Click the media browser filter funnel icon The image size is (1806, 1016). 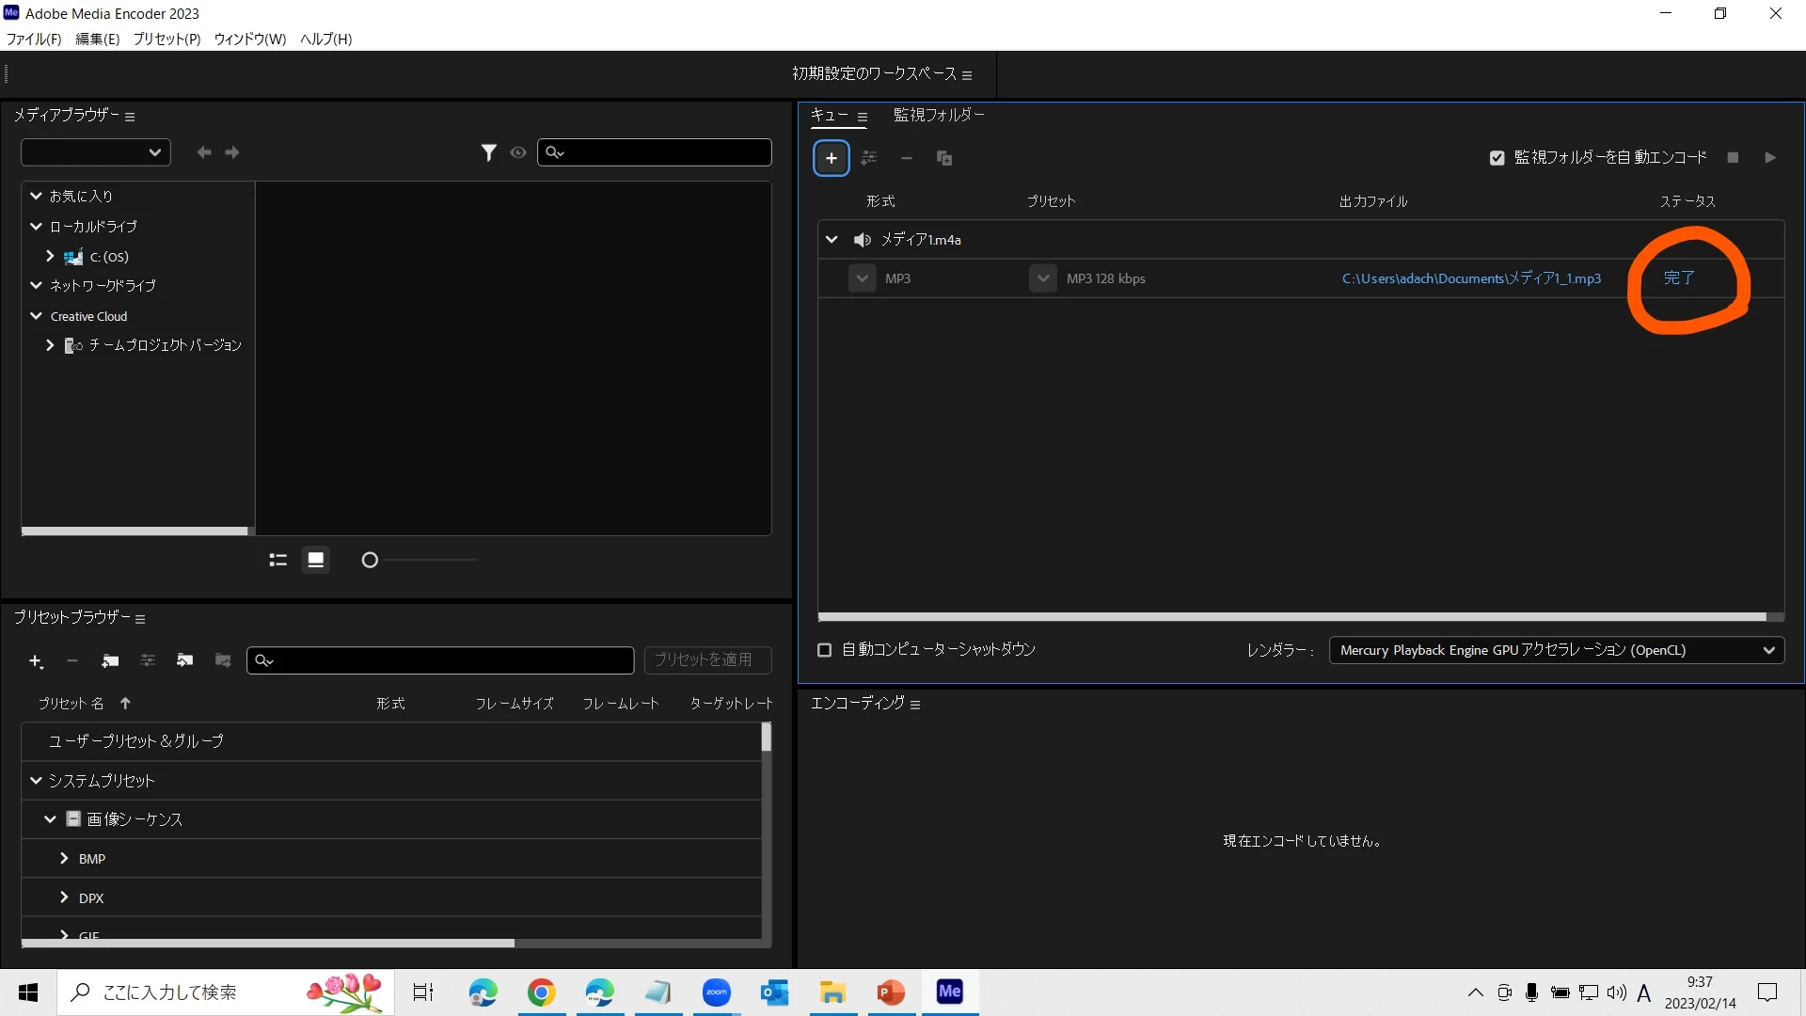click(488, 152)
